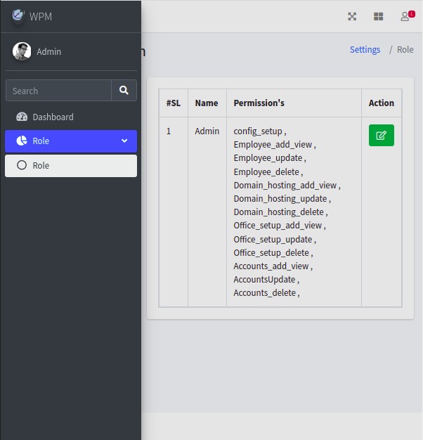Open the Dashboard menu item
This screenshot has width=423, height=440.
[x=53, y=117]
